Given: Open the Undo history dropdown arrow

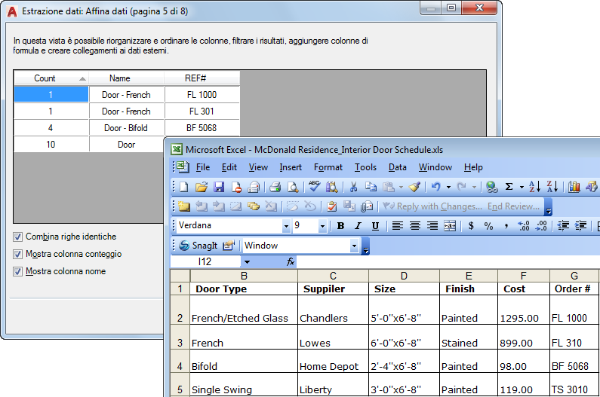Looking at the screenshot, I should [x=448, y=188].
